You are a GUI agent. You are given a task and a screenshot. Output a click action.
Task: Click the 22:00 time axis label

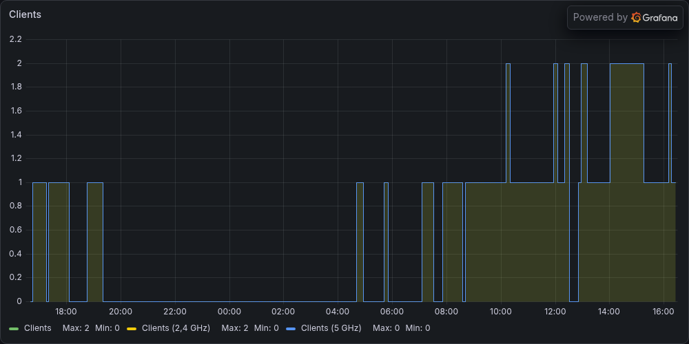click(x=175, y=312)
